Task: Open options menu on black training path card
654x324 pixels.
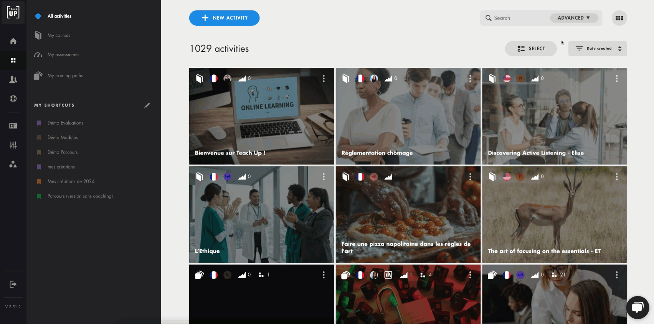Action: click(324, 275)
